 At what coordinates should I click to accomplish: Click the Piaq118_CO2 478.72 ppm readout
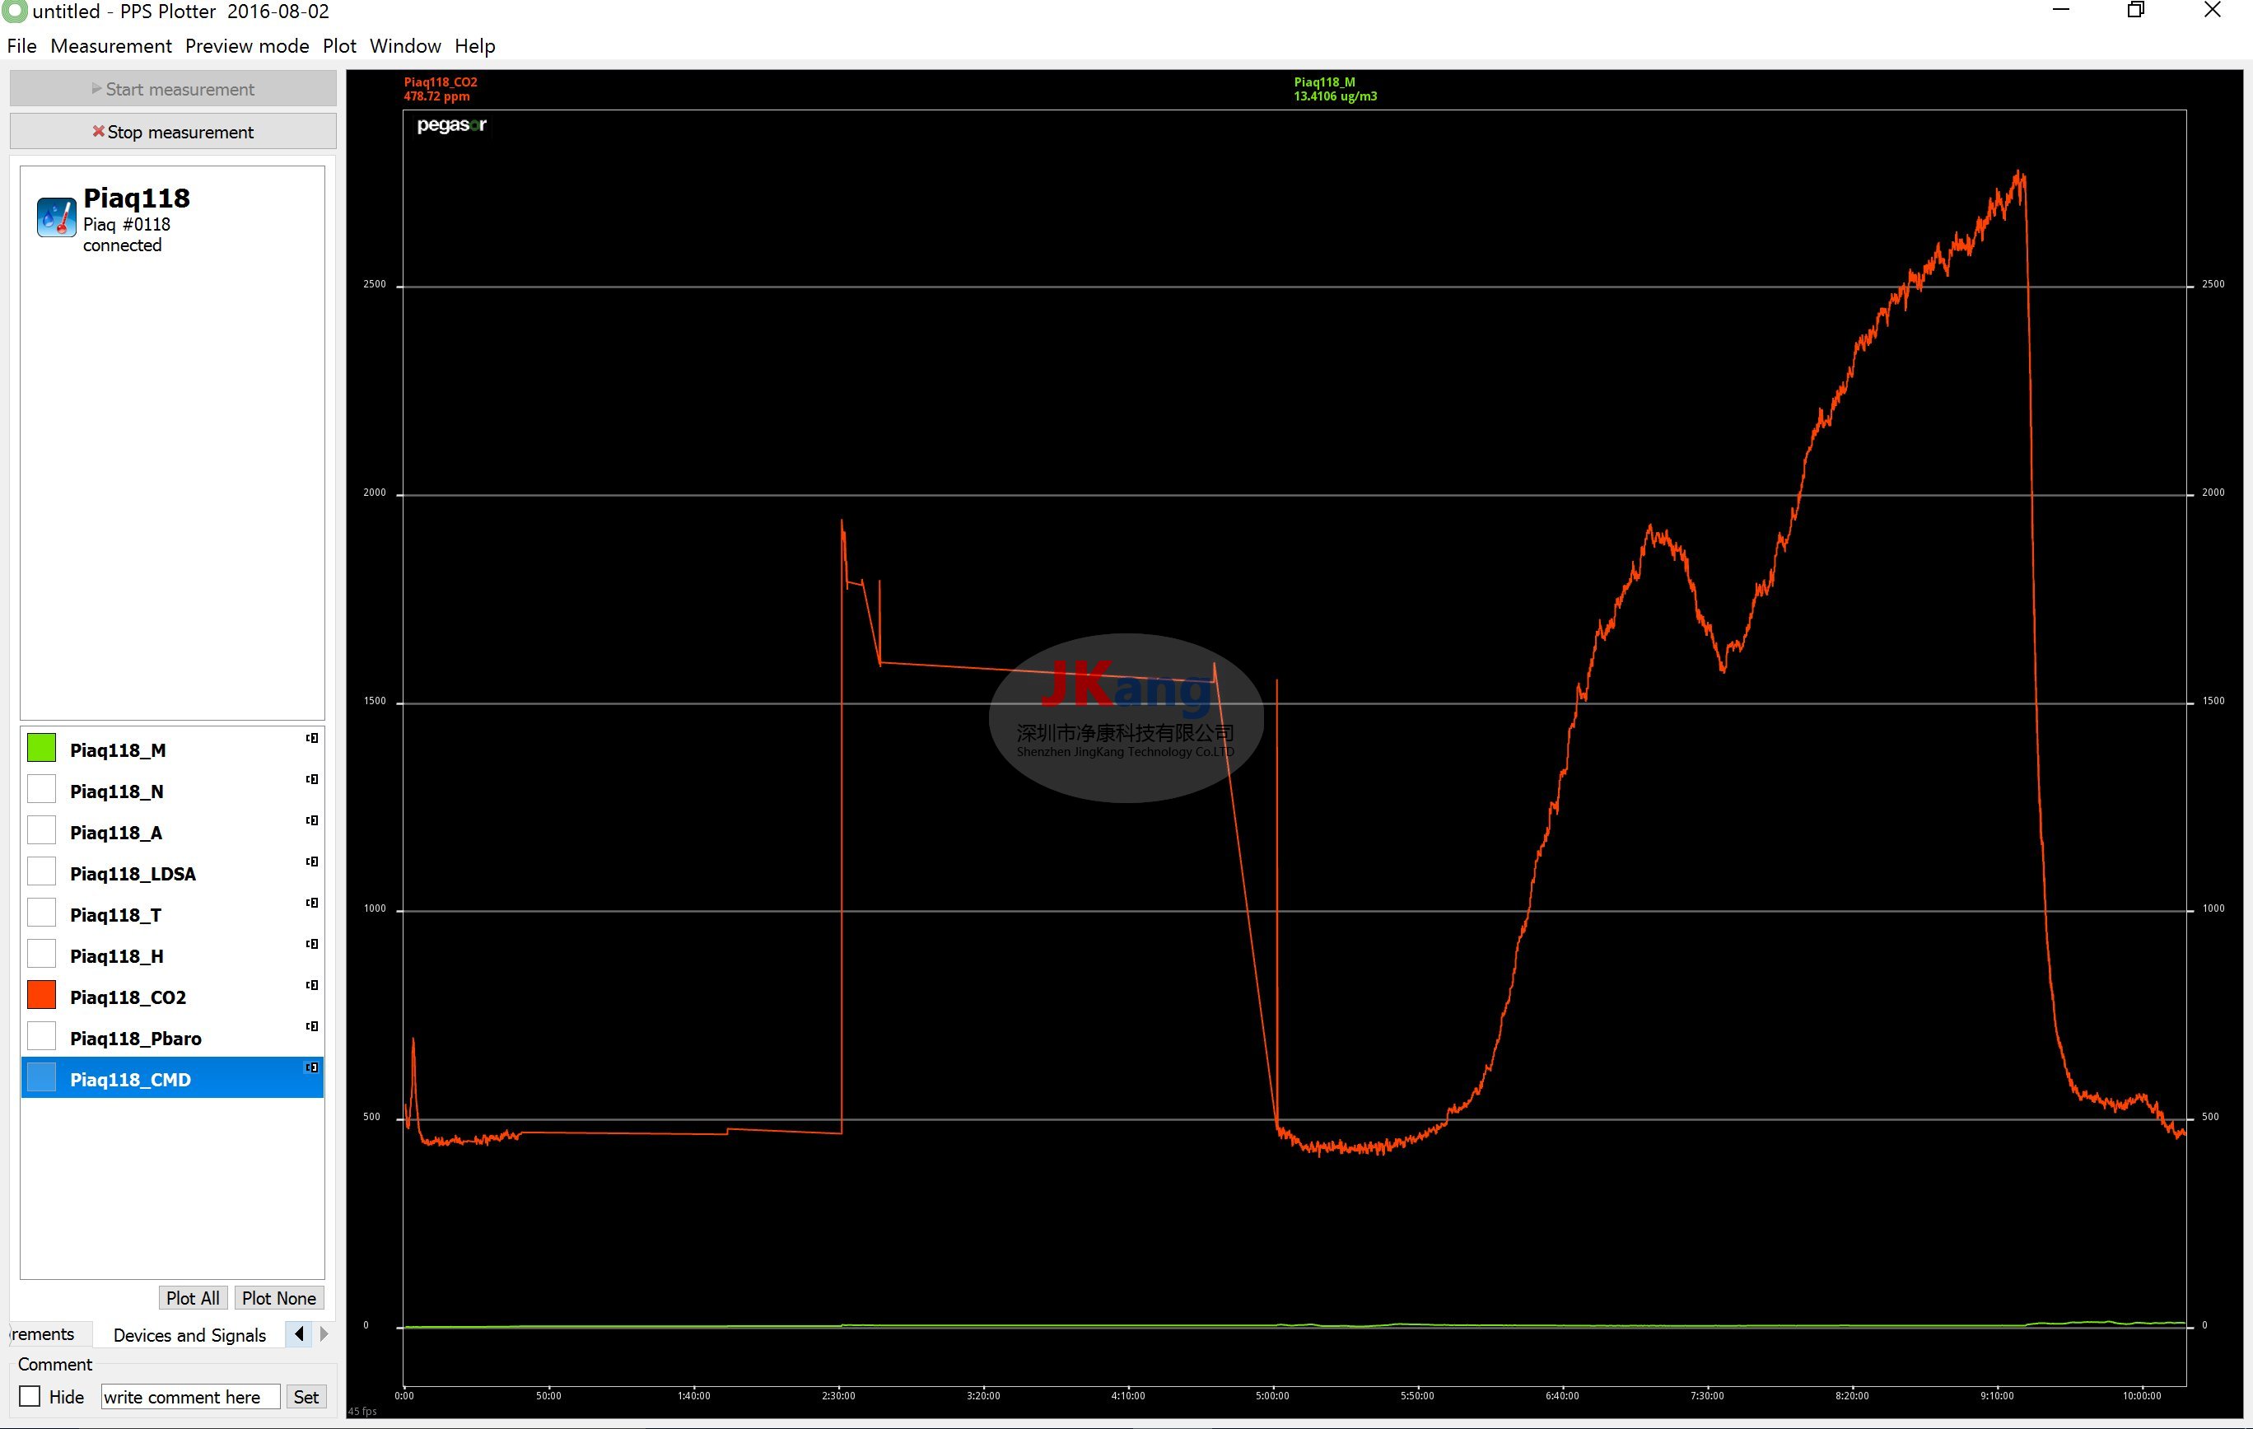coord(440,89)
